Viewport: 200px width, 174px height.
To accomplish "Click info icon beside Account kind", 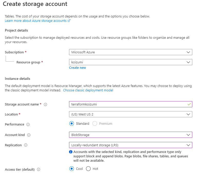I will pyautogui.click(x=29, y=135).
